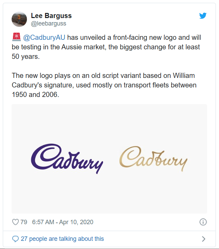View the gold Cadbury script logo
The height and width of the screenshot is (249, 219).
153,159
